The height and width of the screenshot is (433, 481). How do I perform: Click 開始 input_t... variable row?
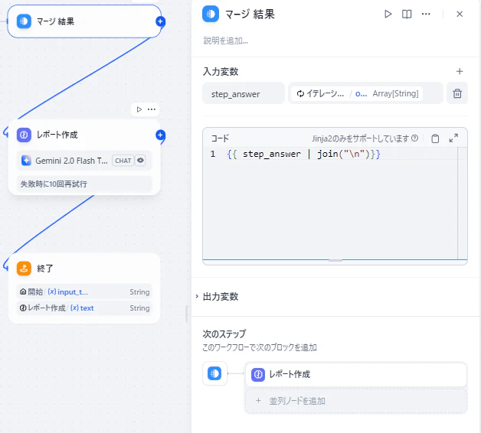(x=84, y=291)
